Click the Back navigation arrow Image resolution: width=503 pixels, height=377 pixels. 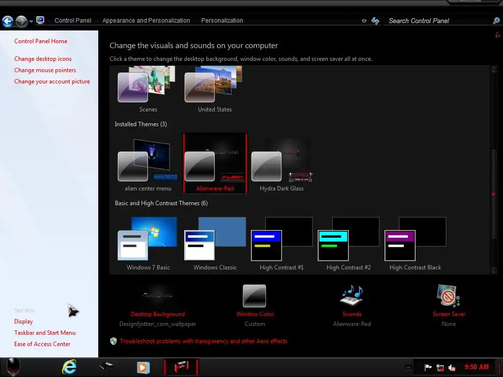(8, 21)
